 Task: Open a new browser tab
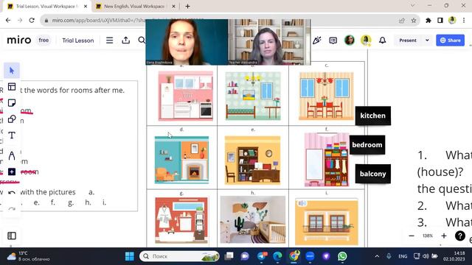pos(187,7)
